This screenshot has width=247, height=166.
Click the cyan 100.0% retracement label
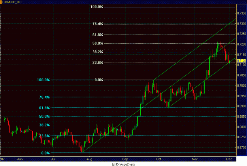(43, 80)
